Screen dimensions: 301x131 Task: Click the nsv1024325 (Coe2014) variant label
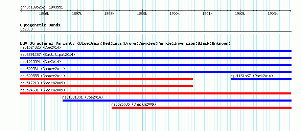(41, 47)
